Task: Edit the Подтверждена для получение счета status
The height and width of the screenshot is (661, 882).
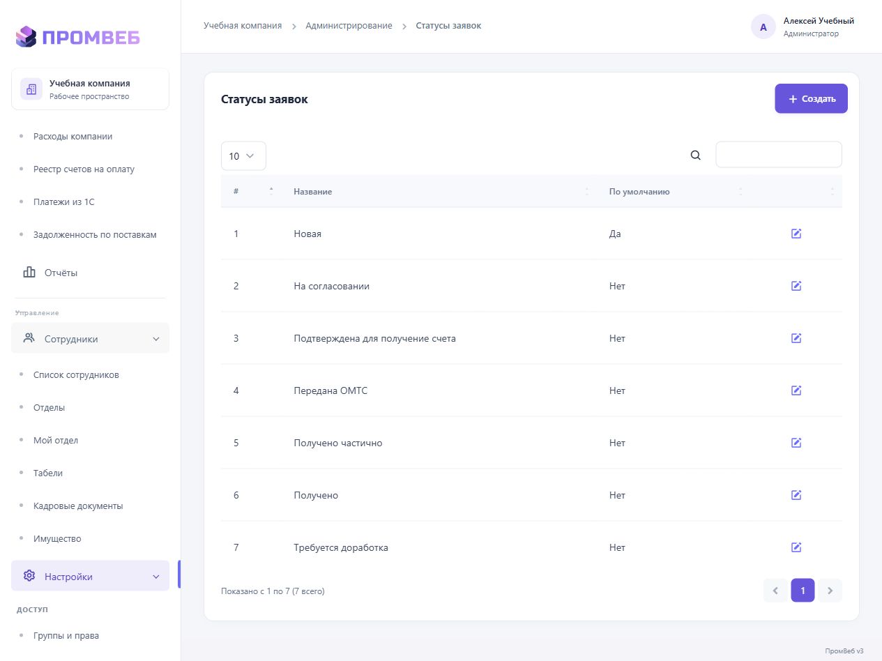Action: 796,338
